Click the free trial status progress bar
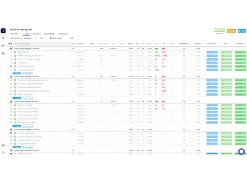Image resolution: width=247 pixels, height=185 pixels. 219,31
